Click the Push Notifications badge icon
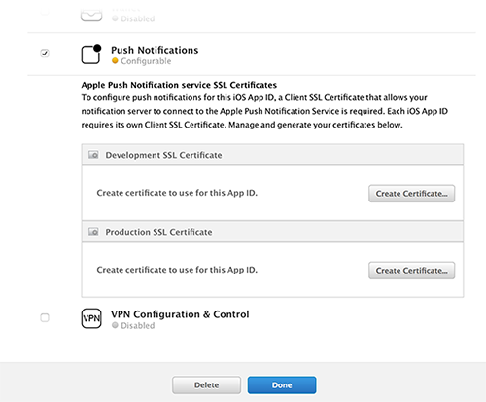This screenshot has height=402, width=486. pos(91,54)
